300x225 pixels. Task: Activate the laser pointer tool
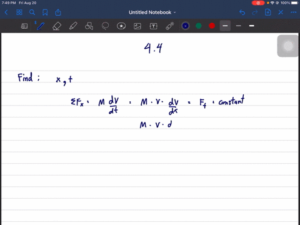(x=170, y=26)
